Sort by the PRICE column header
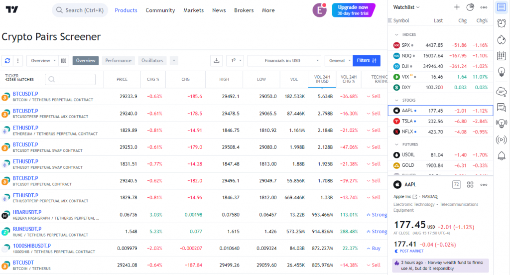Screen dimensions: 510x275 click(x=122, y=79)
